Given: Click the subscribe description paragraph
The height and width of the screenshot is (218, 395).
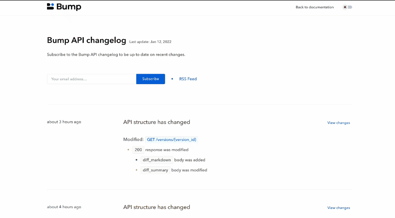Looking at the screenshot, I should [x=116, y=54].
